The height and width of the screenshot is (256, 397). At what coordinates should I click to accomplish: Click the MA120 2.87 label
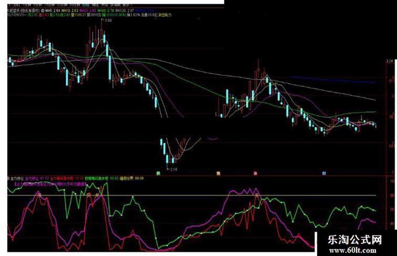(x=125, y=11)
